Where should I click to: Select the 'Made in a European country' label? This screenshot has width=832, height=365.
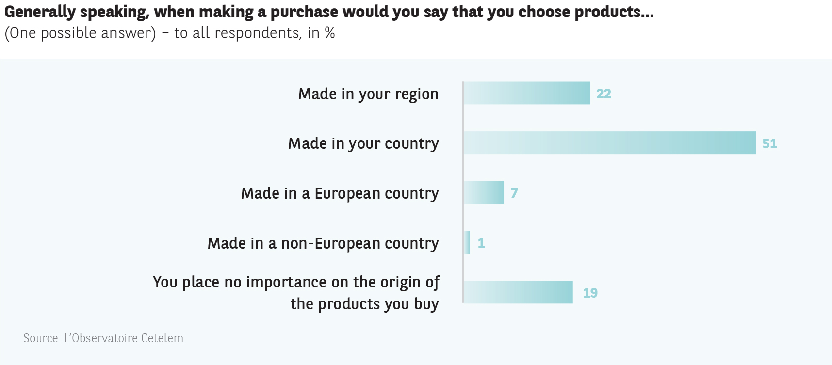point(340,193)
